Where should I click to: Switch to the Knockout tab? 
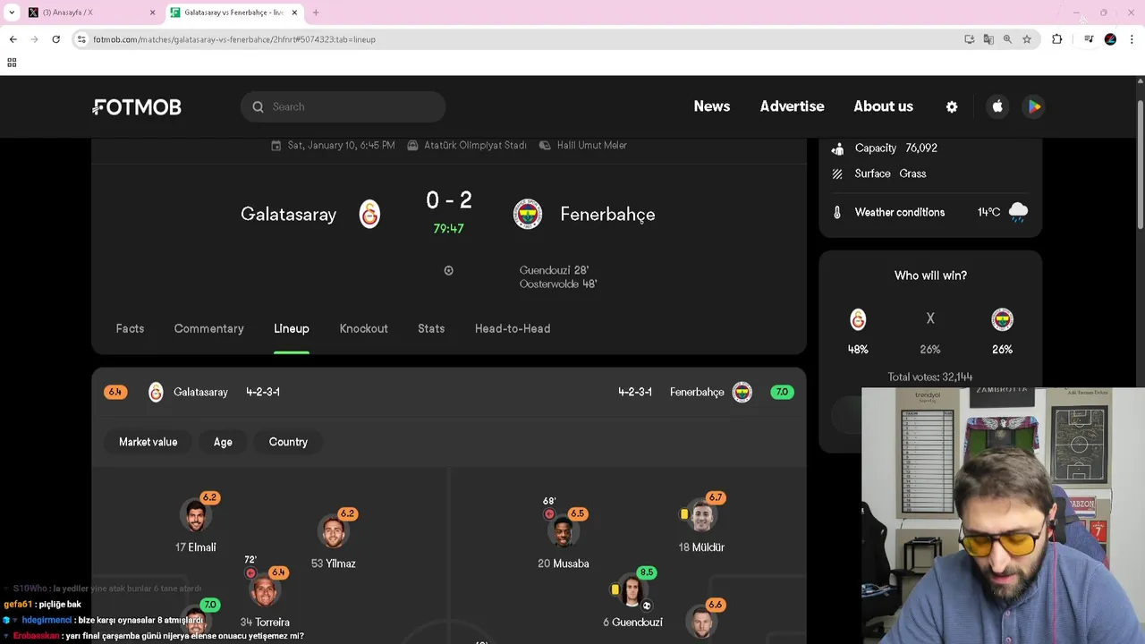pos(364,328)
